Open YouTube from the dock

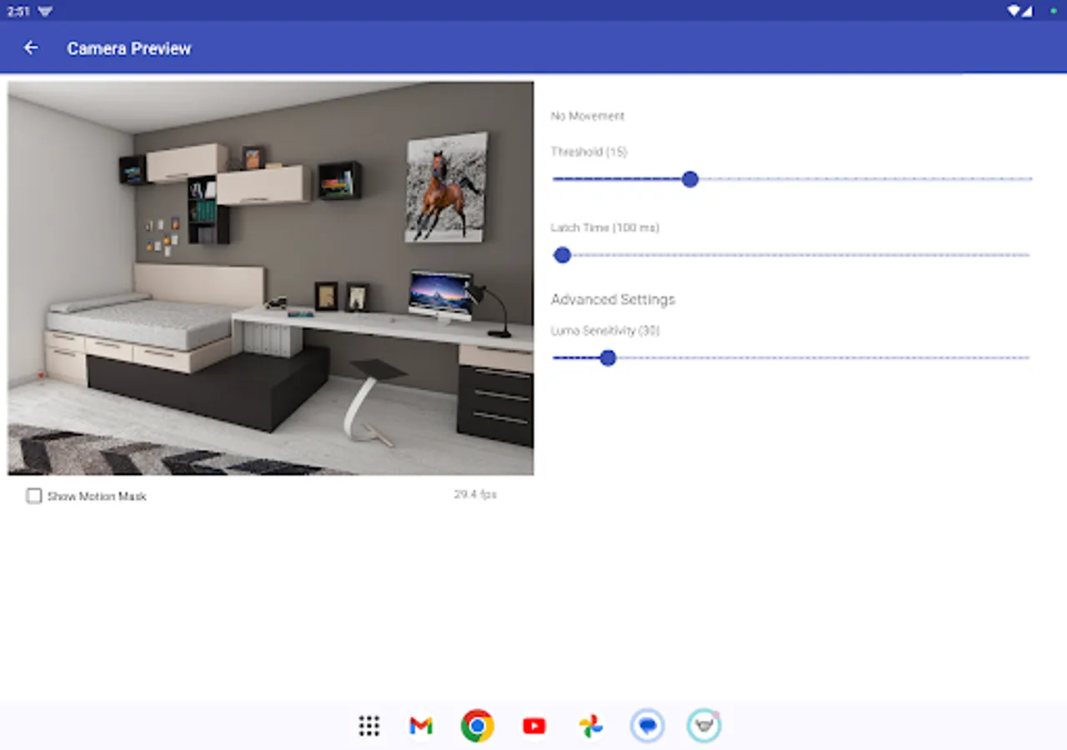click(533, 726)
